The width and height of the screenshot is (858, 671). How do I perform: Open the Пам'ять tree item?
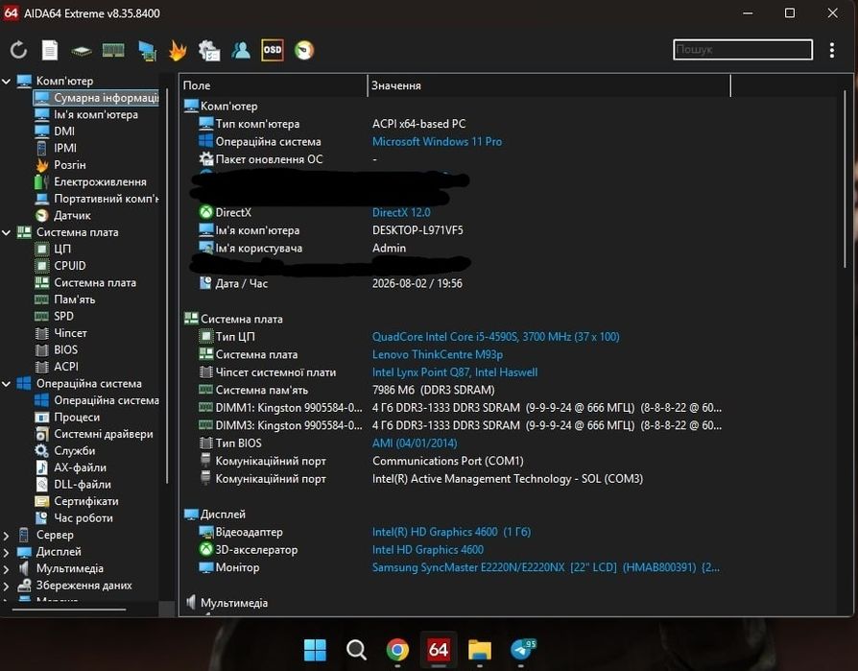64,300
